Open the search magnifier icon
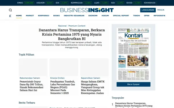The image size is (174, 108). point(10,10)
